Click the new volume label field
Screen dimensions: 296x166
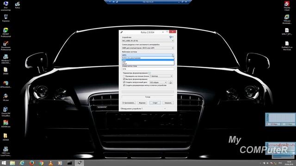(x=148, y=69)
